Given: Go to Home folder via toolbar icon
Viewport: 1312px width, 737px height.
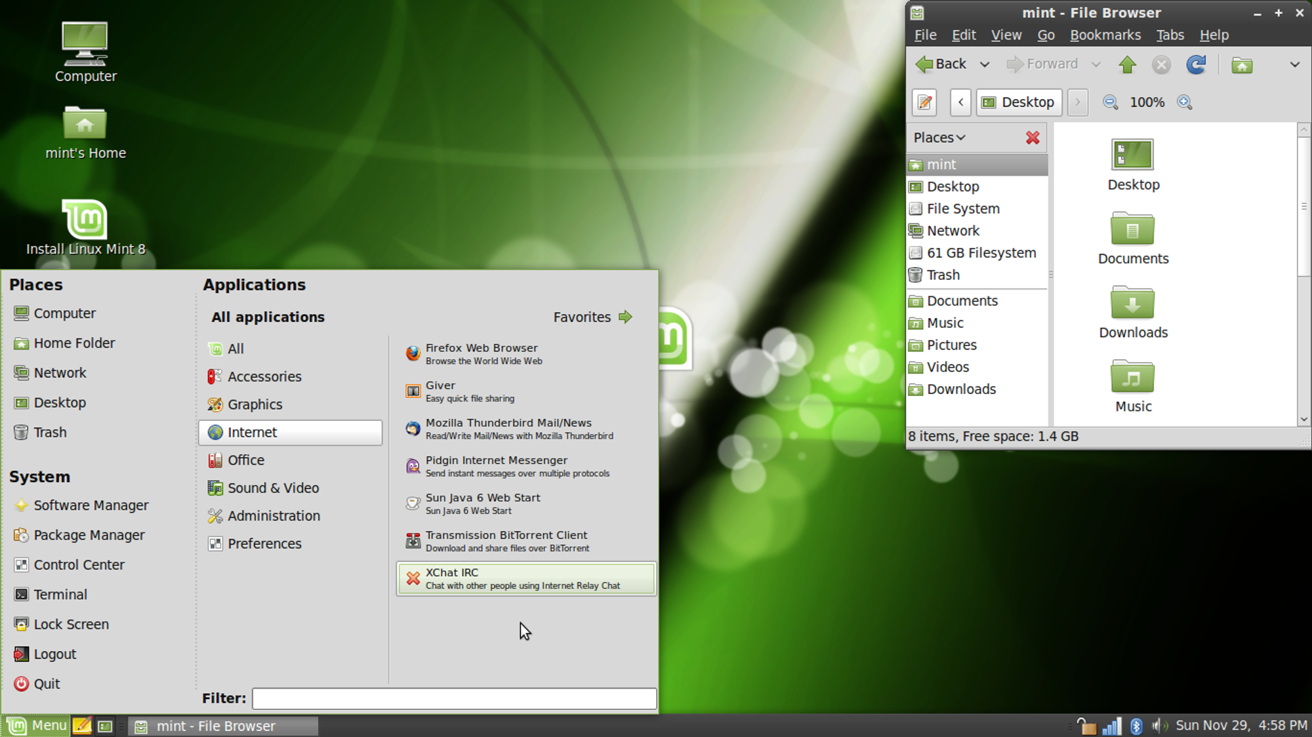Looking at the screenshot, I should (1242, 64).
